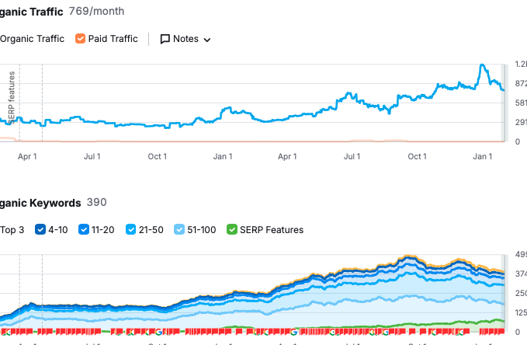Expand the Notes chevron arrow
The width and height of the screenshot is (527, 345).
(x=207, y=40)
